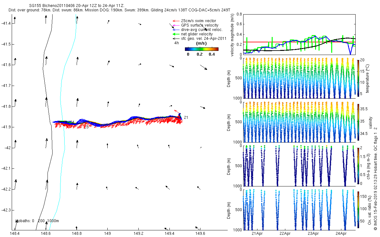380x237 pixels.
Task: Click the '23Apr' date tick
Action: coord(313,234)
